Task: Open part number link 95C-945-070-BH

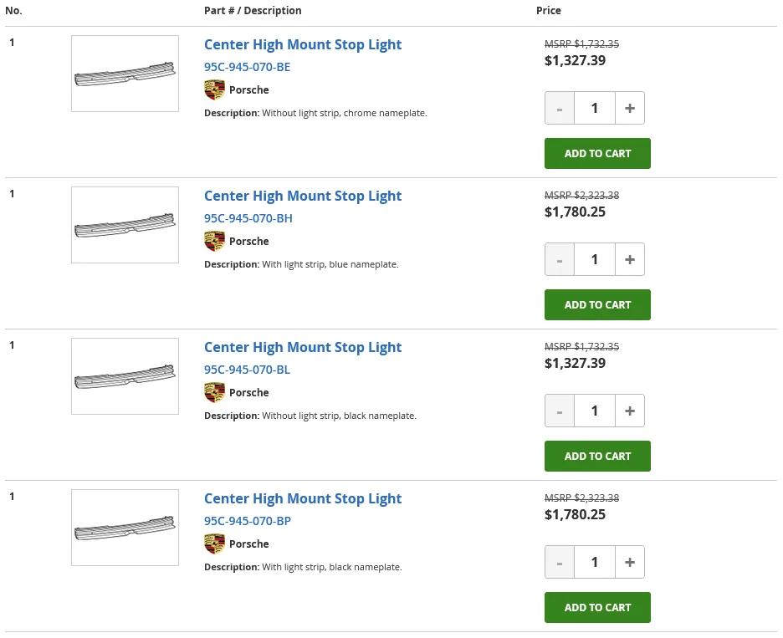Action: click(248, 218)
